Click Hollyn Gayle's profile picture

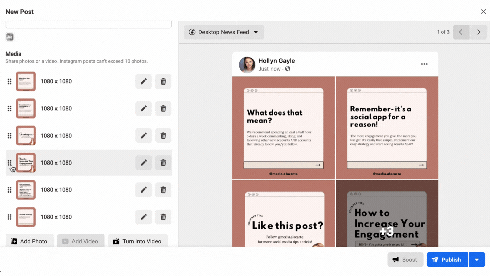pyautogui.click(x=247, y=65)
